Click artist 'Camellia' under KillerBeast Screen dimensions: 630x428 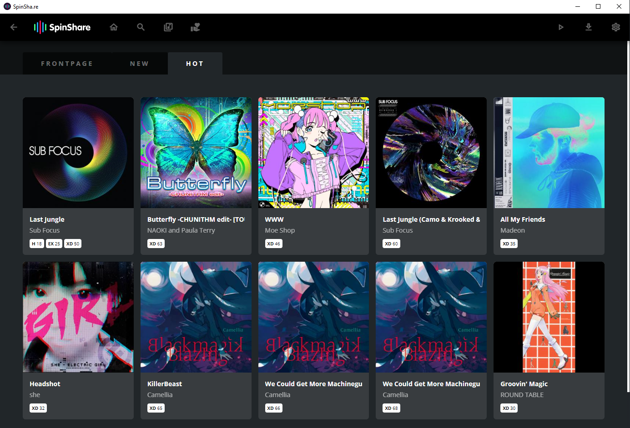160,395
